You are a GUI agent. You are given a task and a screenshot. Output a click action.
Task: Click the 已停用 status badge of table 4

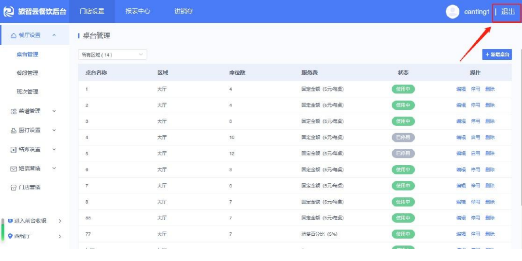(x=403, y=138)
